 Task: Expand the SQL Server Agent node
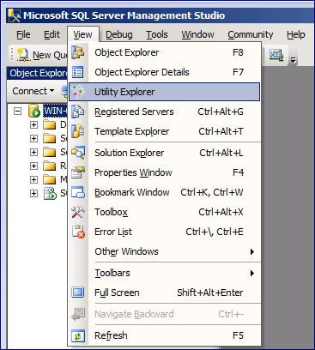[33, 193]
